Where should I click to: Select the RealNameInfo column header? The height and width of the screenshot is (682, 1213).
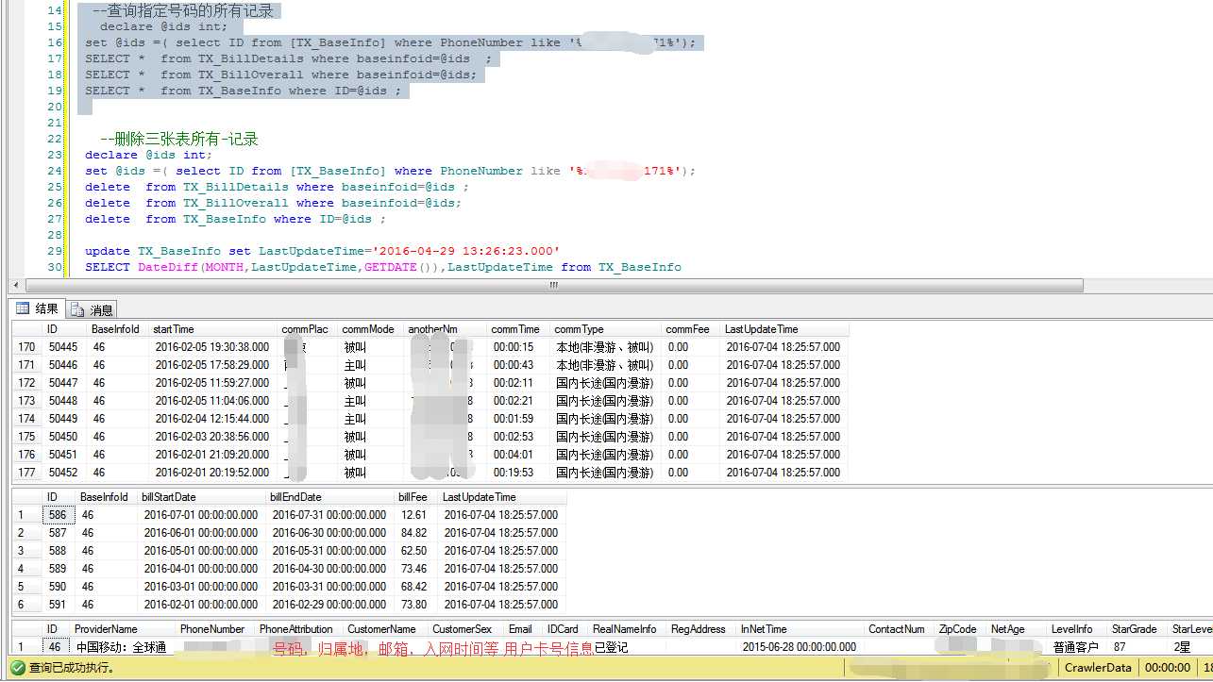tap(628, 629)
